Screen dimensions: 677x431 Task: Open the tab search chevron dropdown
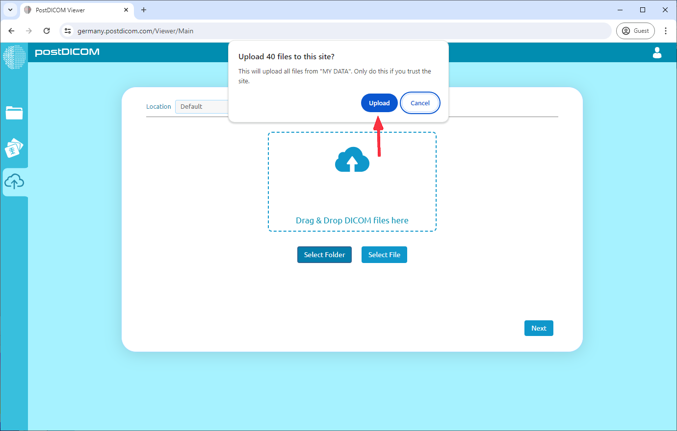tap(10, 10)
